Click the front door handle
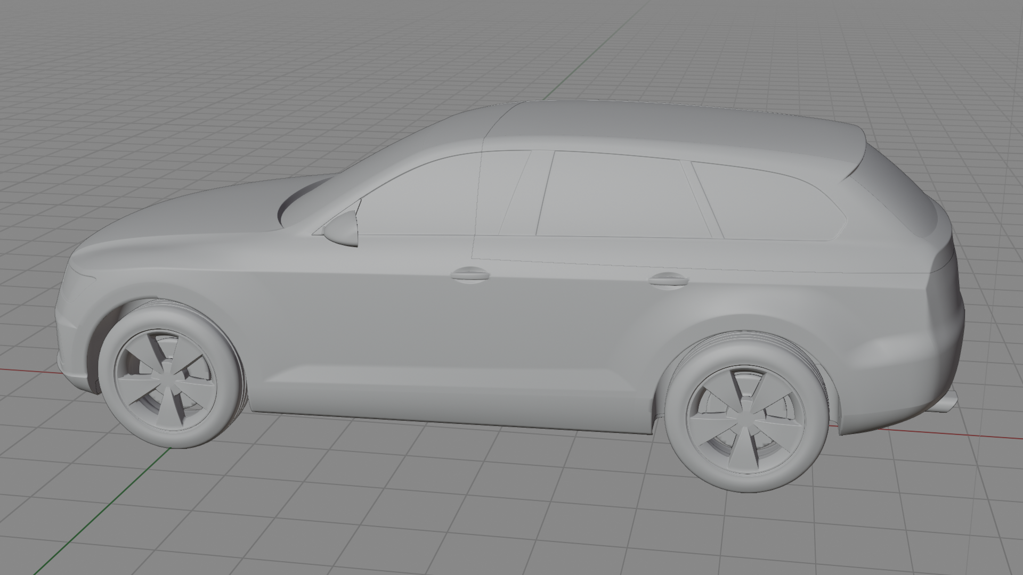This screenshot has height=575, width=1023. click(470, 275)
